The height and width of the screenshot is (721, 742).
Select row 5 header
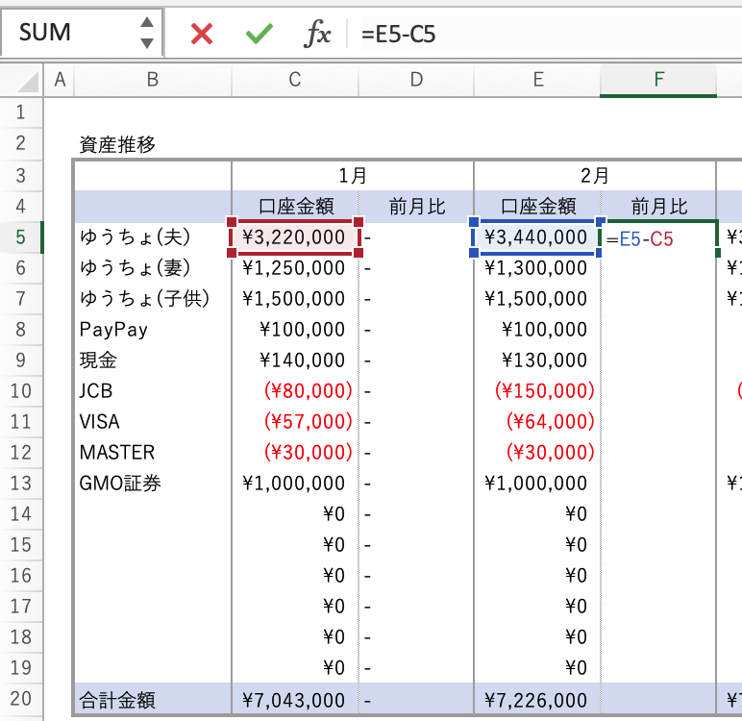tap(21, 237)
